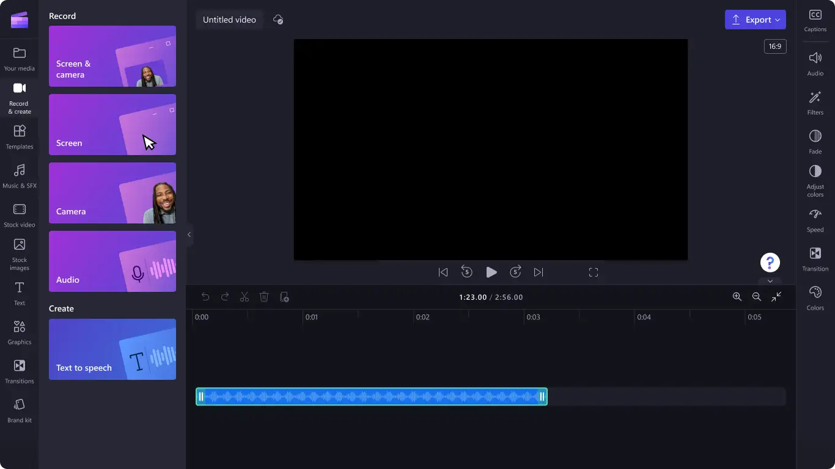Open the Captions panel
This screenshot has width=835, height=469.
[x=815, y=20]
